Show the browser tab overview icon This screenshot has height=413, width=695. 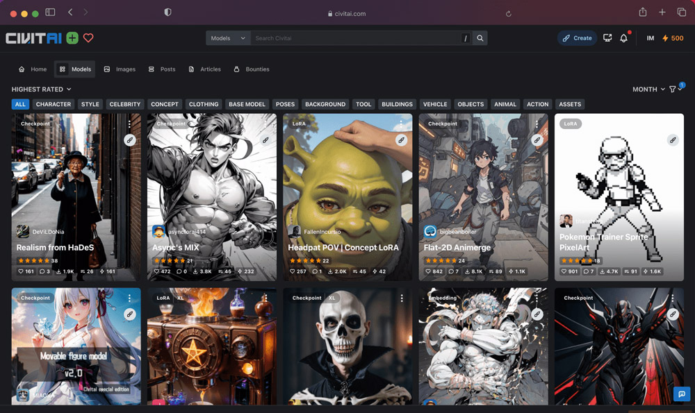[x=682, y=12]
